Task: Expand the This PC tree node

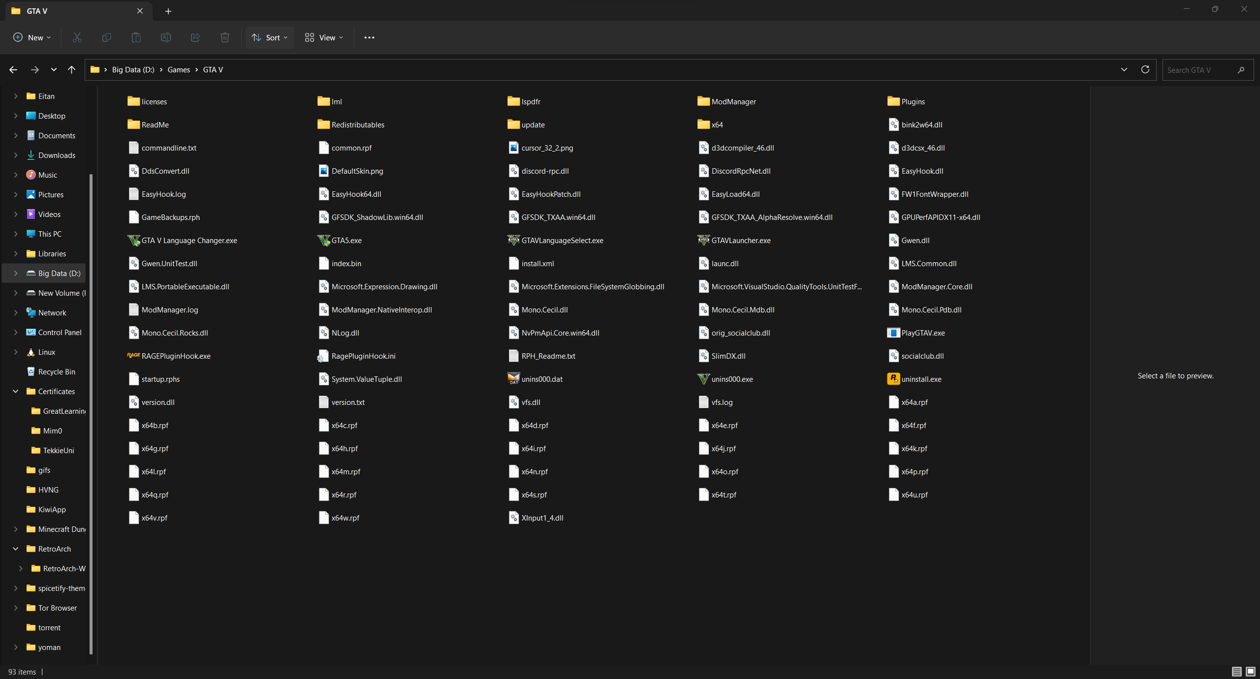Action: coord(16,234)
